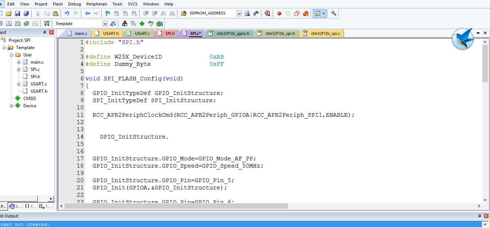The image size is (490, 228).
Task: Open Configuration wrench icon
Action: tap(333, 13)
